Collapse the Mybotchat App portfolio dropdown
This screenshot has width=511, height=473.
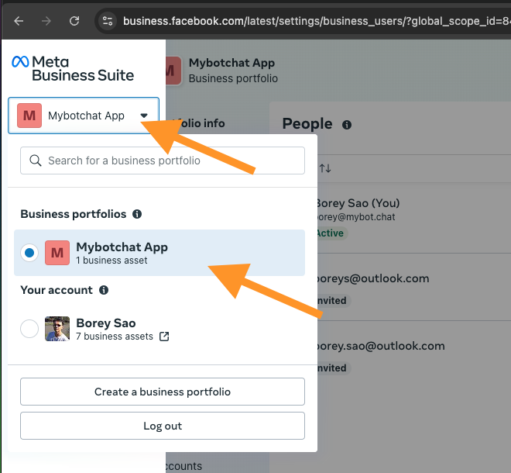pyautogui.click(x=84, y=116)
